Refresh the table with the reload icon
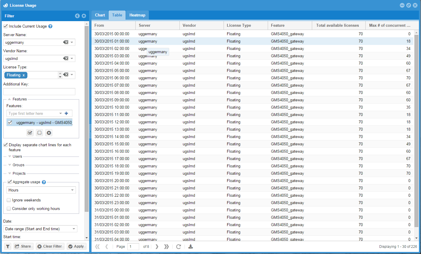 coord(178,247)
